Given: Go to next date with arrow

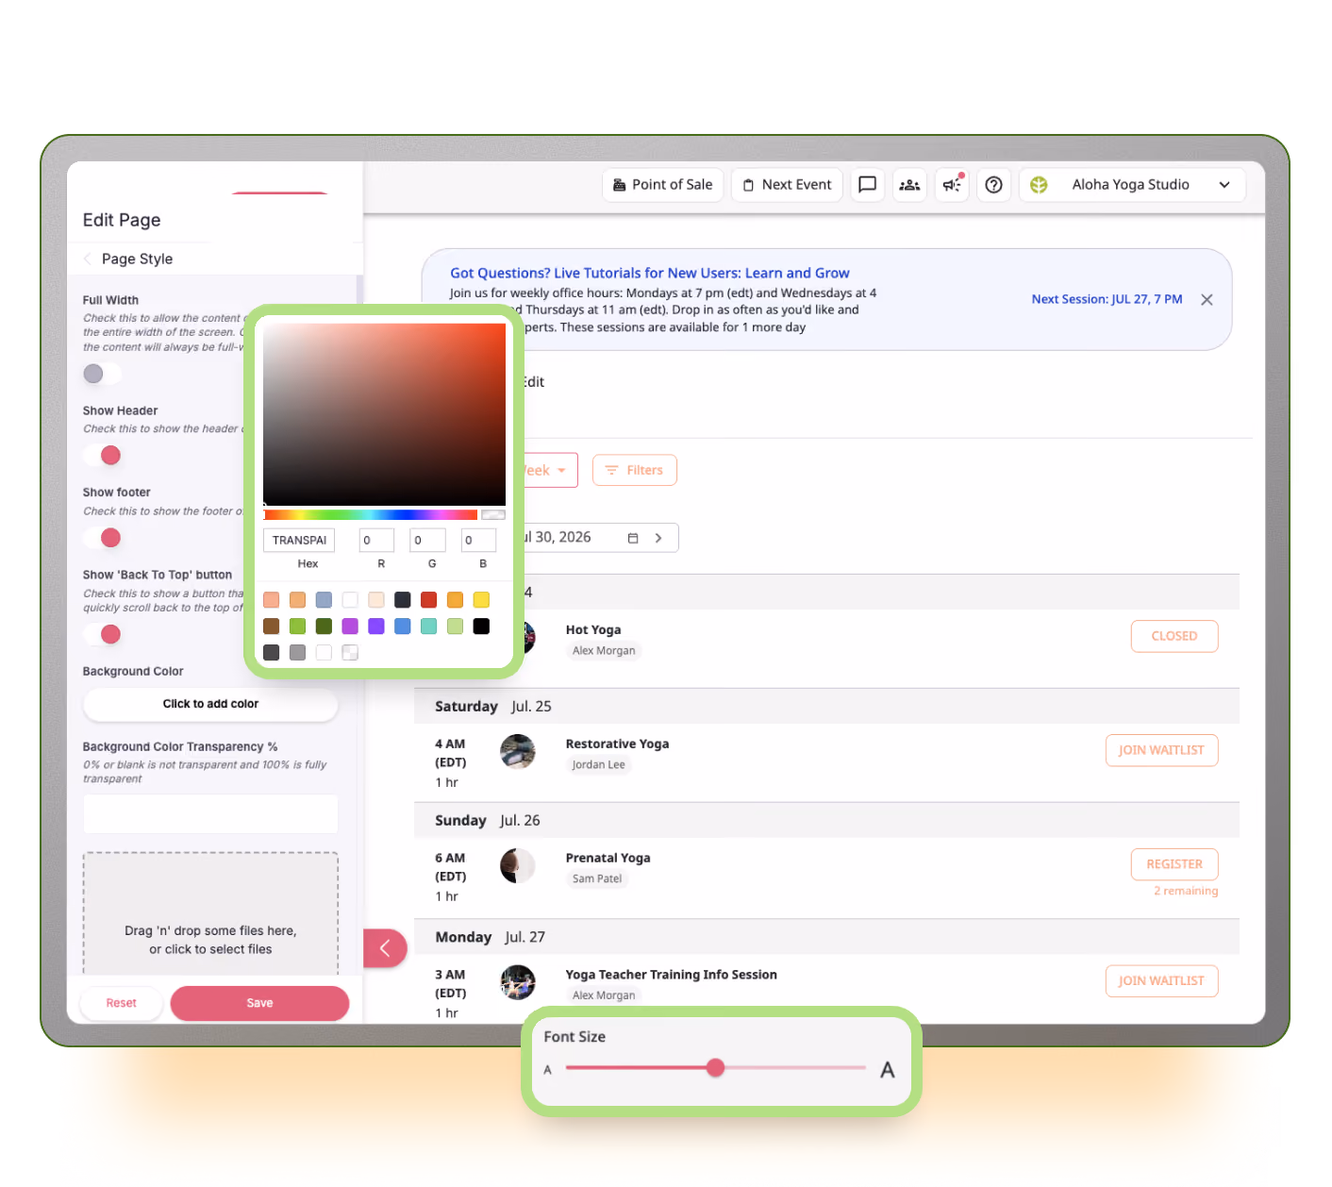Looking at the screenshot, I should (658, 538).
